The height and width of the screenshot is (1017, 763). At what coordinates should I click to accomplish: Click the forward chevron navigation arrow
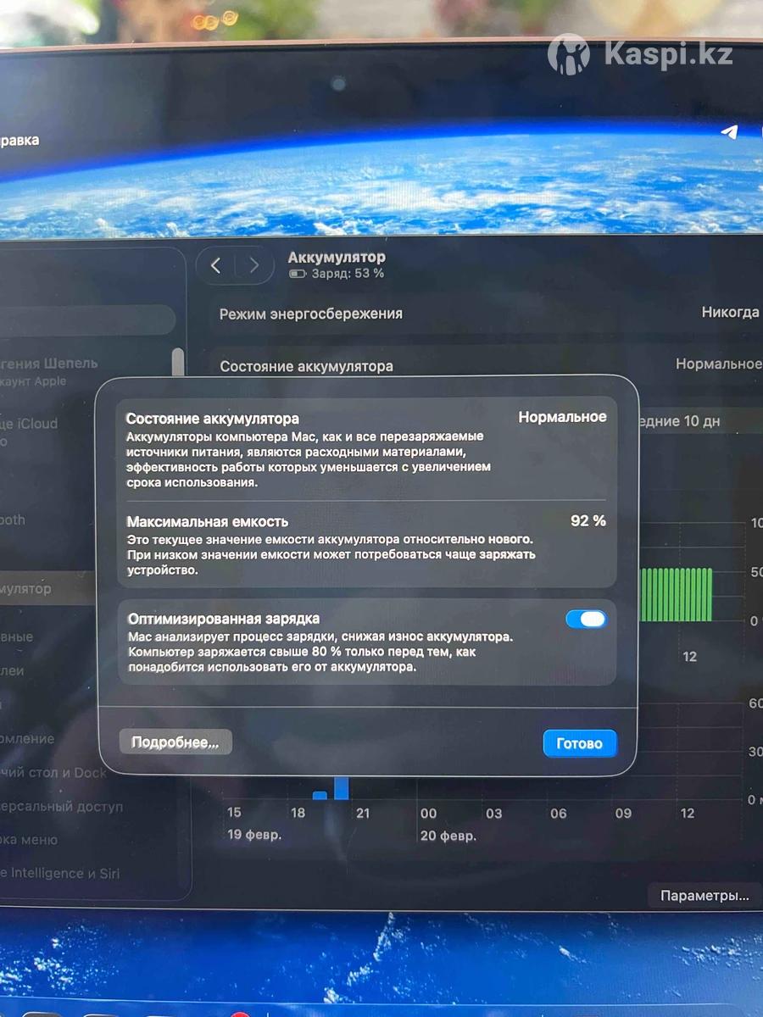(253, 266)
